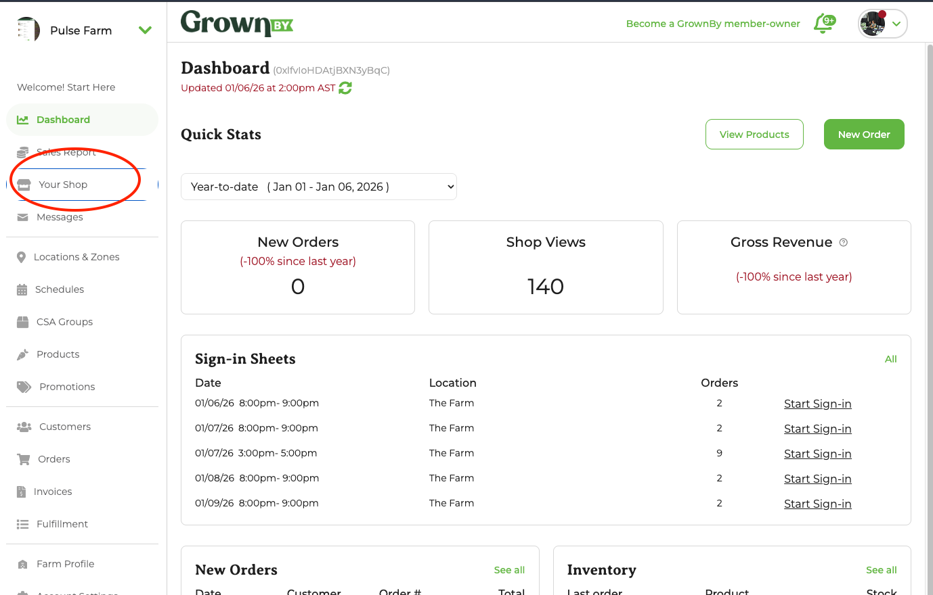Open the user profile avatar menu
The height and width of the screenshot is (595, 933).
tap(882, 24)
